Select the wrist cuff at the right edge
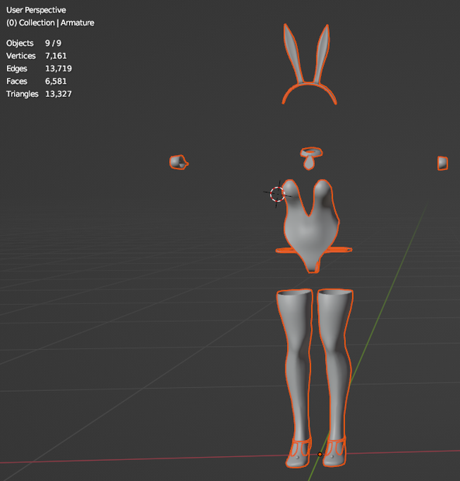 pos(442,163)
